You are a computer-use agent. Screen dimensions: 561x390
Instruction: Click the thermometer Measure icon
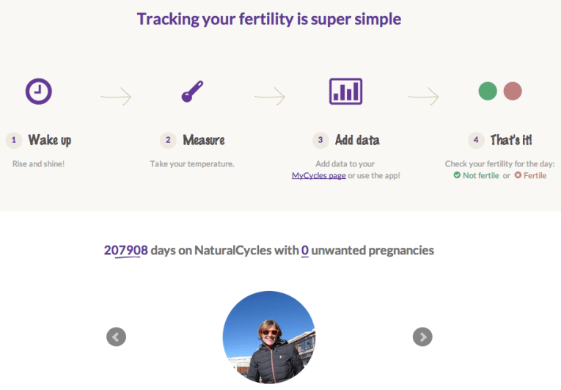tap(192, 91)
